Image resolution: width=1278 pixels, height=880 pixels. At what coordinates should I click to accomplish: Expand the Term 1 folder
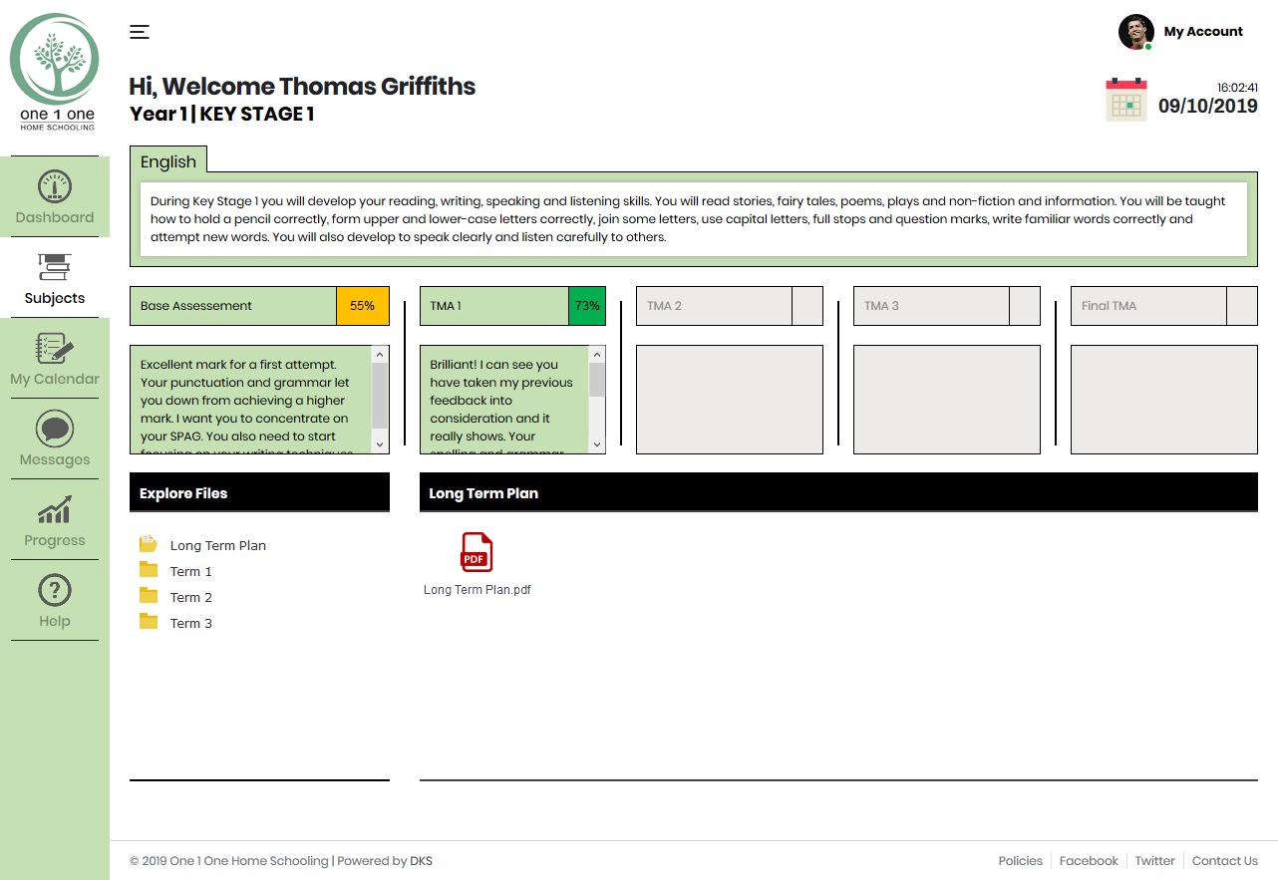150,571
